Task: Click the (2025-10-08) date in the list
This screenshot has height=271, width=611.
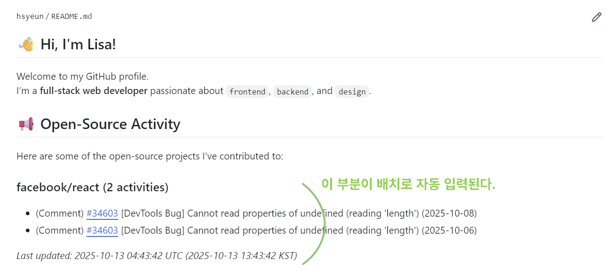Action: (449, 213)
